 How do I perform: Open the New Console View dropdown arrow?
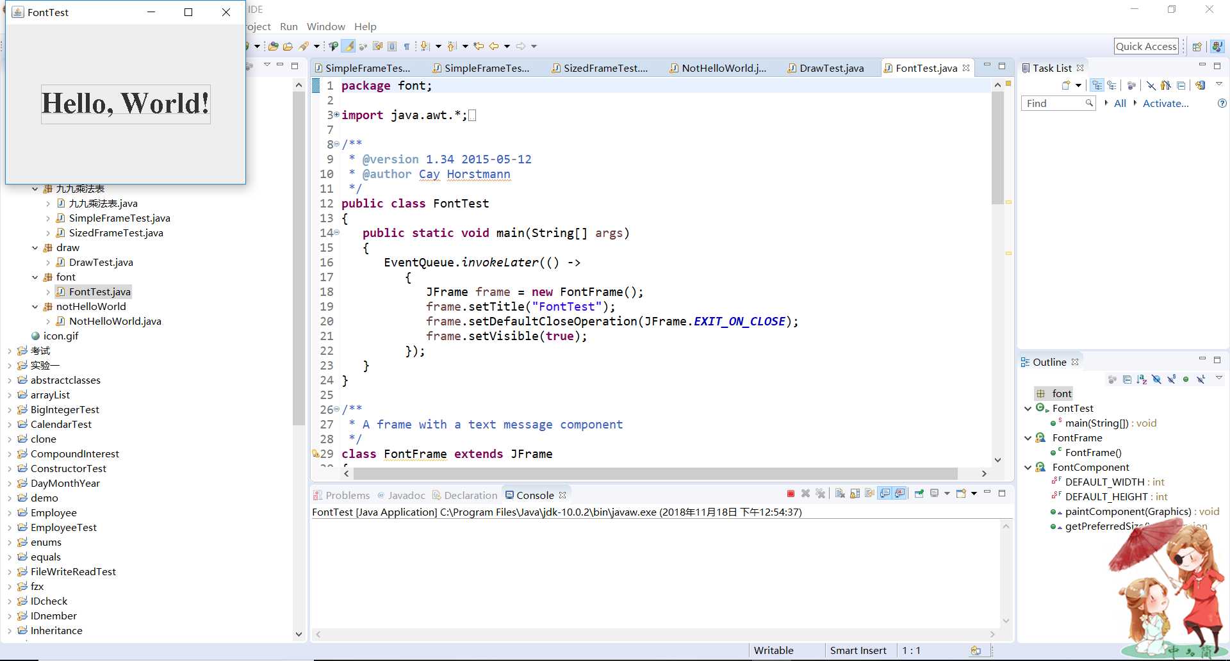pyautogui.click(x=974, y=493)
